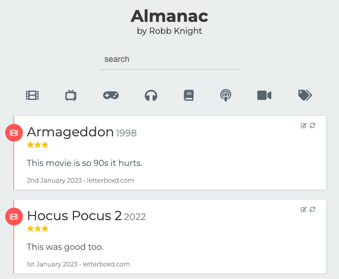Open the Hocus Pocus 2 title link
This screenshot has width=339, height=279.
pos(74,216)
